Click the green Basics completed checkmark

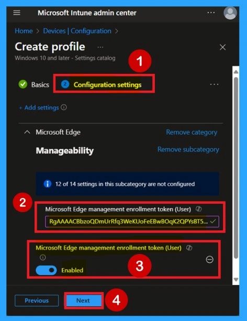(23, 84)
